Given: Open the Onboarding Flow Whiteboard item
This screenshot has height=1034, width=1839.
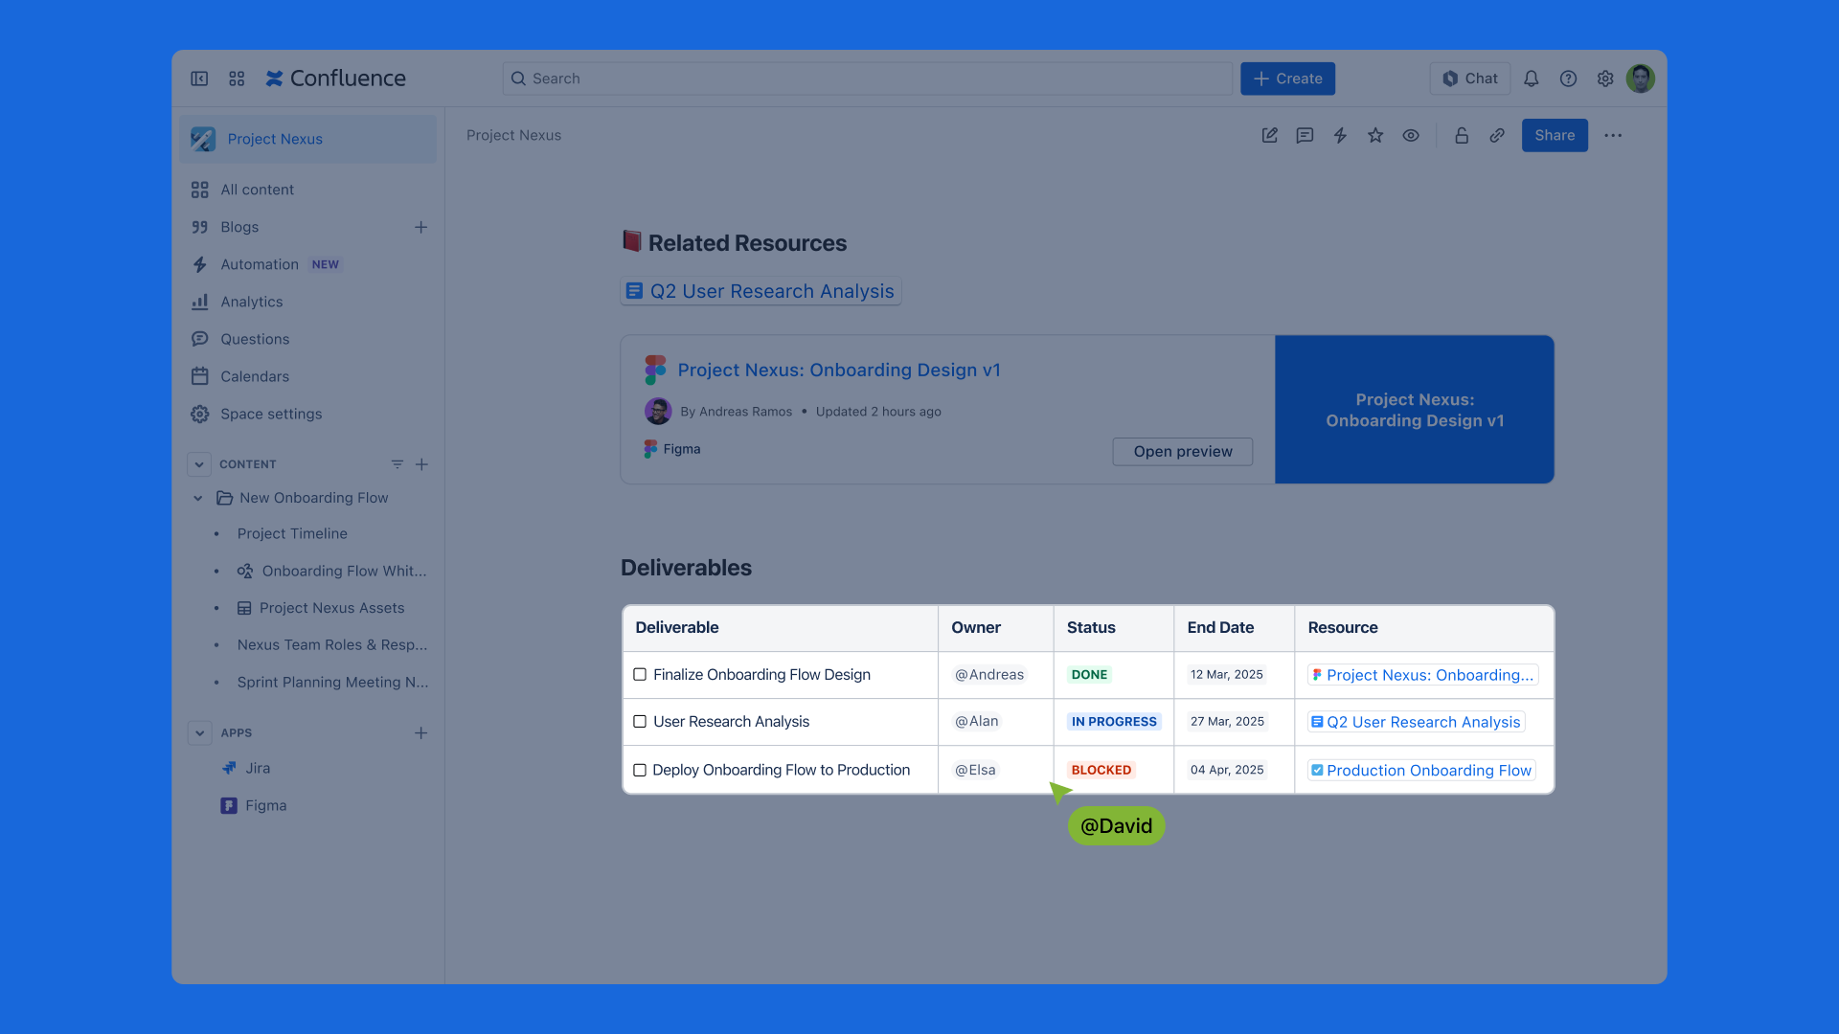Looking at the screenshot, I should click(x=332, y=571).
